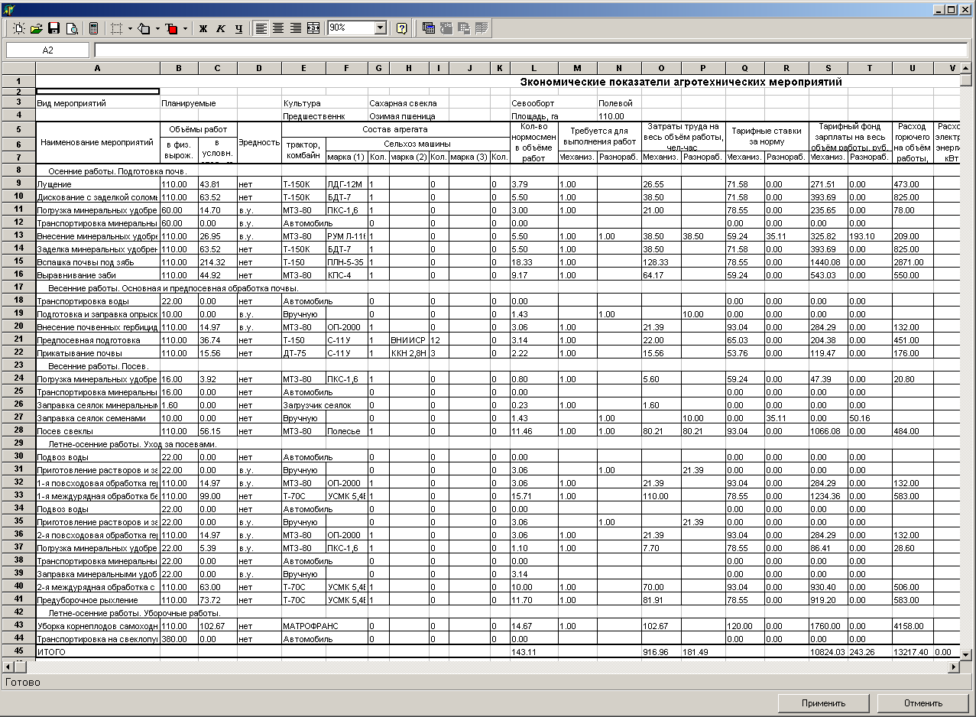This screenshot has height=717, width=976.
Task: Toggle italic formatting (К)
Action: 221,28
